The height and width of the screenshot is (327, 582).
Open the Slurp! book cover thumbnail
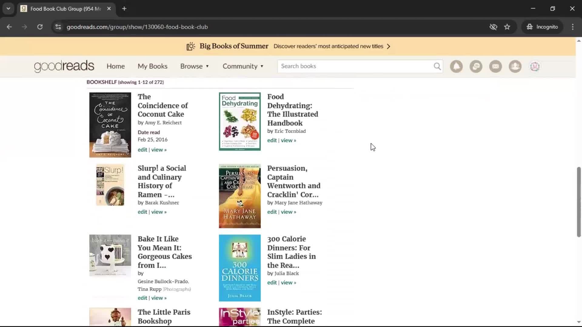pyautogui.click(x=110, y=185)
